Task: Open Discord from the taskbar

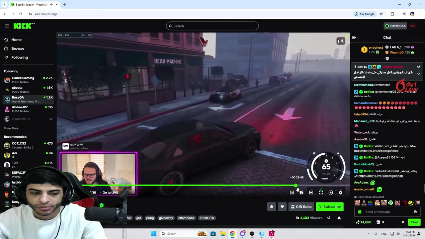Action: [242, 234]
